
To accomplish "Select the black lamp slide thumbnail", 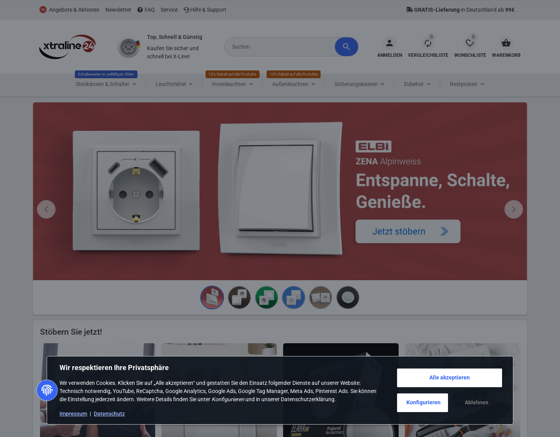I will click(348, 297).
